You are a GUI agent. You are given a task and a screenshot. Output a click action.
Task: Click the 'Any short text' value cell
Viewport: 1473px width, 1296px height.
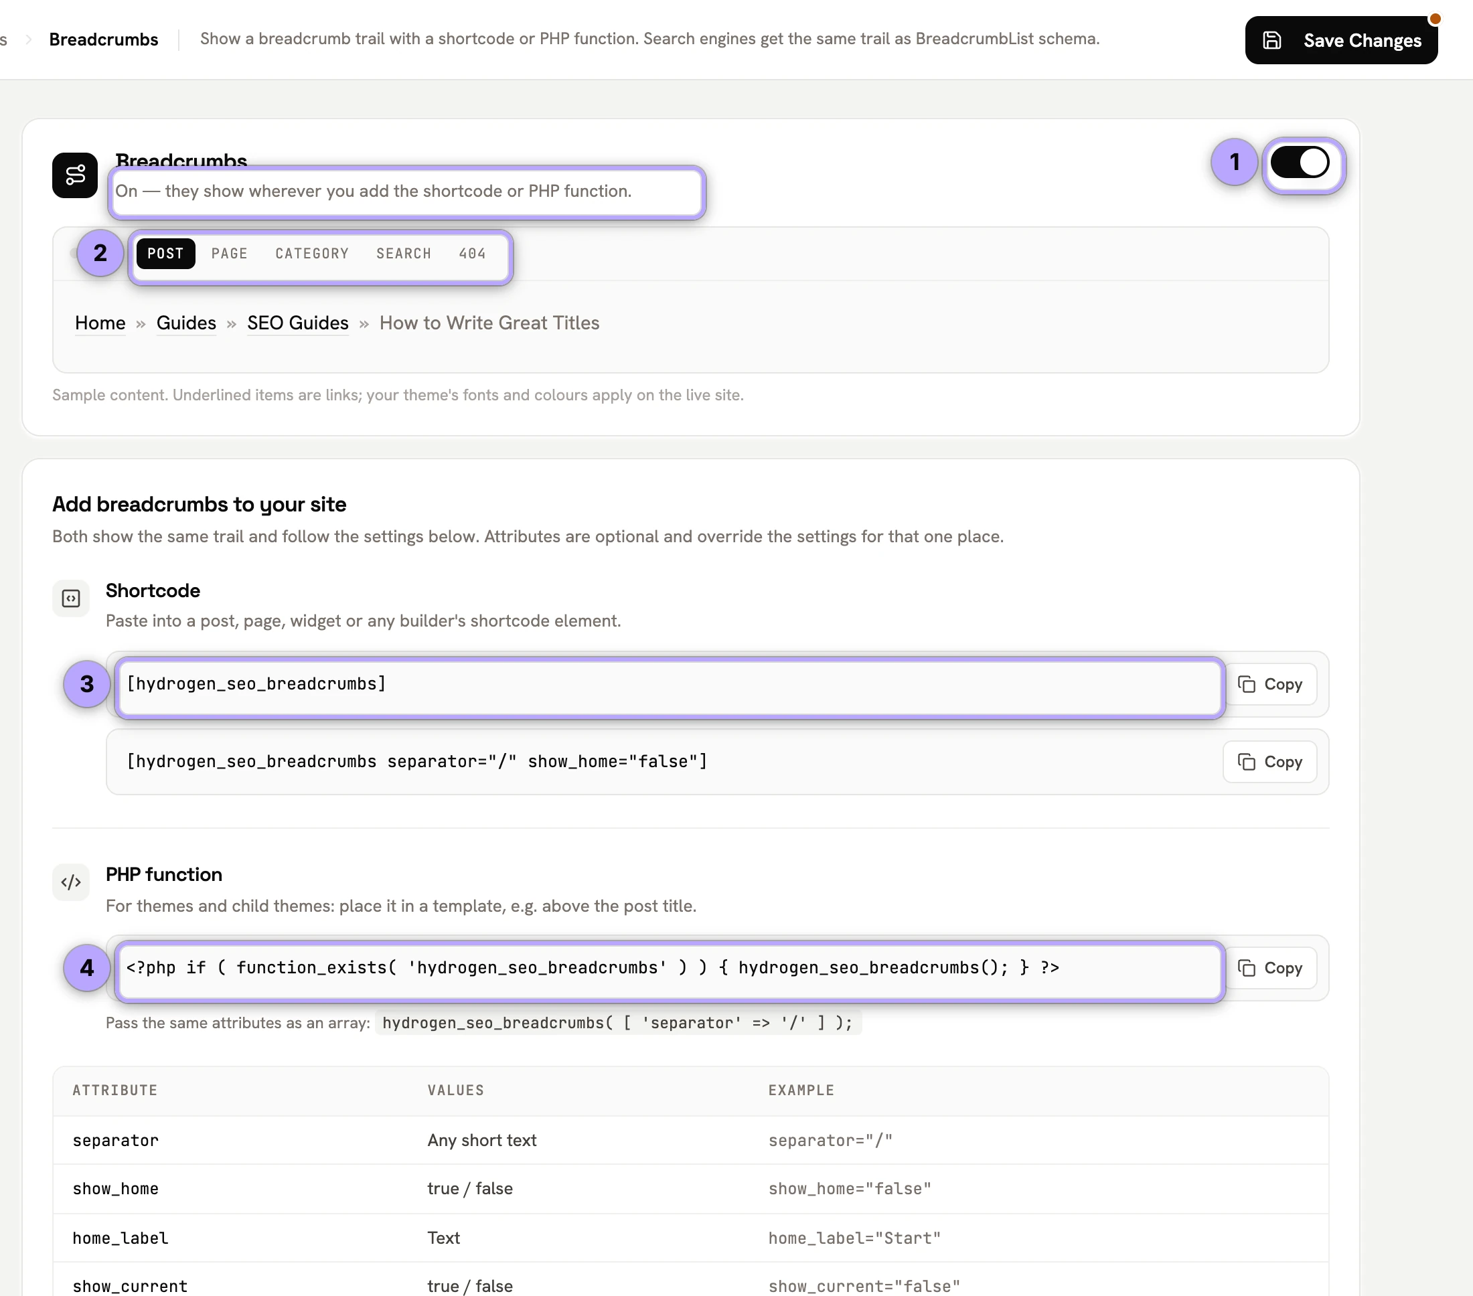(x=482, y=1141)
